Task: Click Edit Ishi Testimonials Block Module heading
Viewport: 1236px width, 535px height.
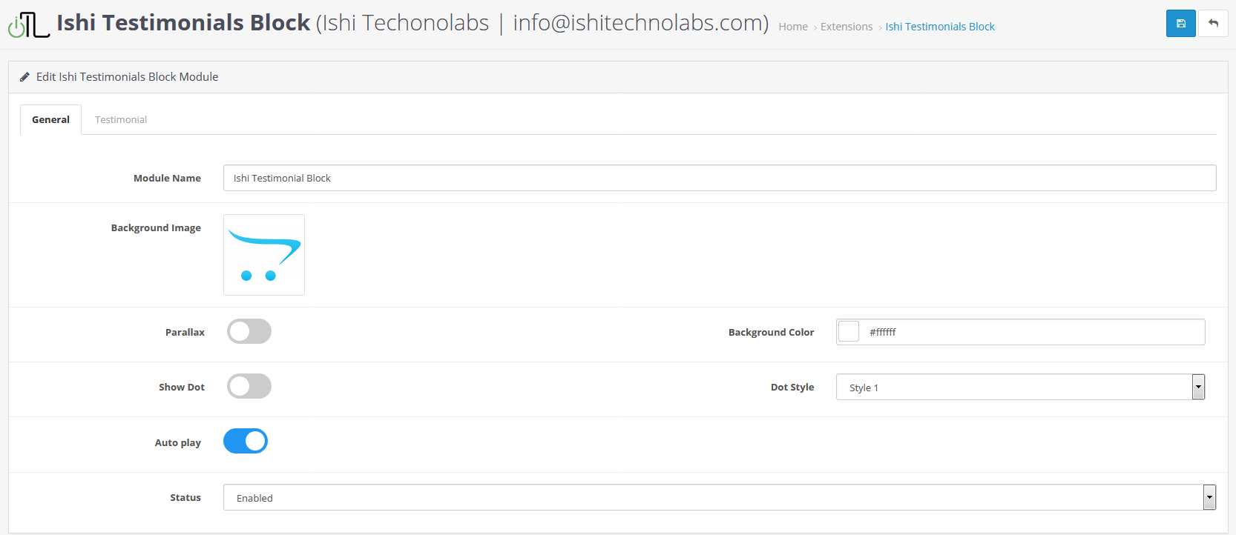Action: pos(127,77)
